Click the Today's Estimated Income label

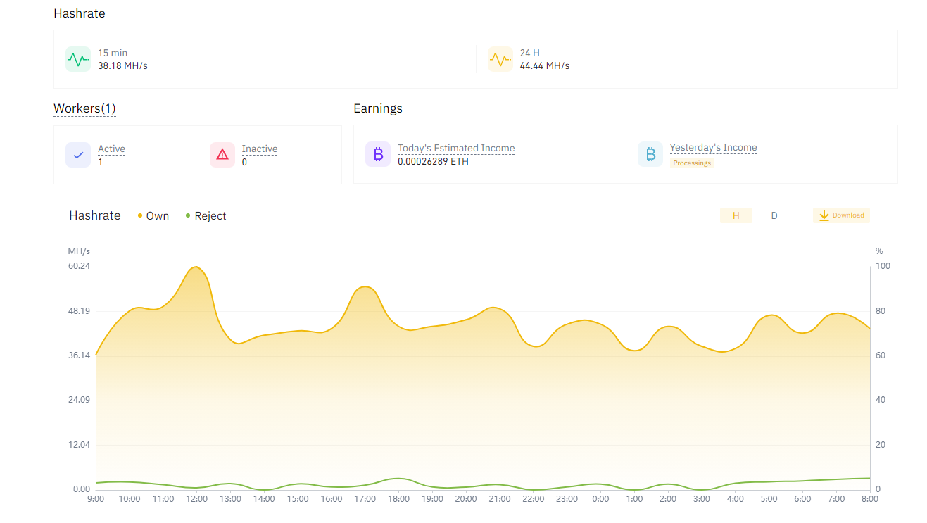tap(456, 149)
